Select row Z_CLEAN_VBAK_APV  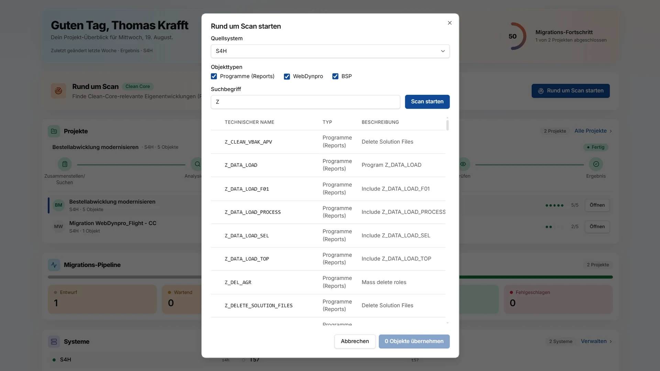328,142
